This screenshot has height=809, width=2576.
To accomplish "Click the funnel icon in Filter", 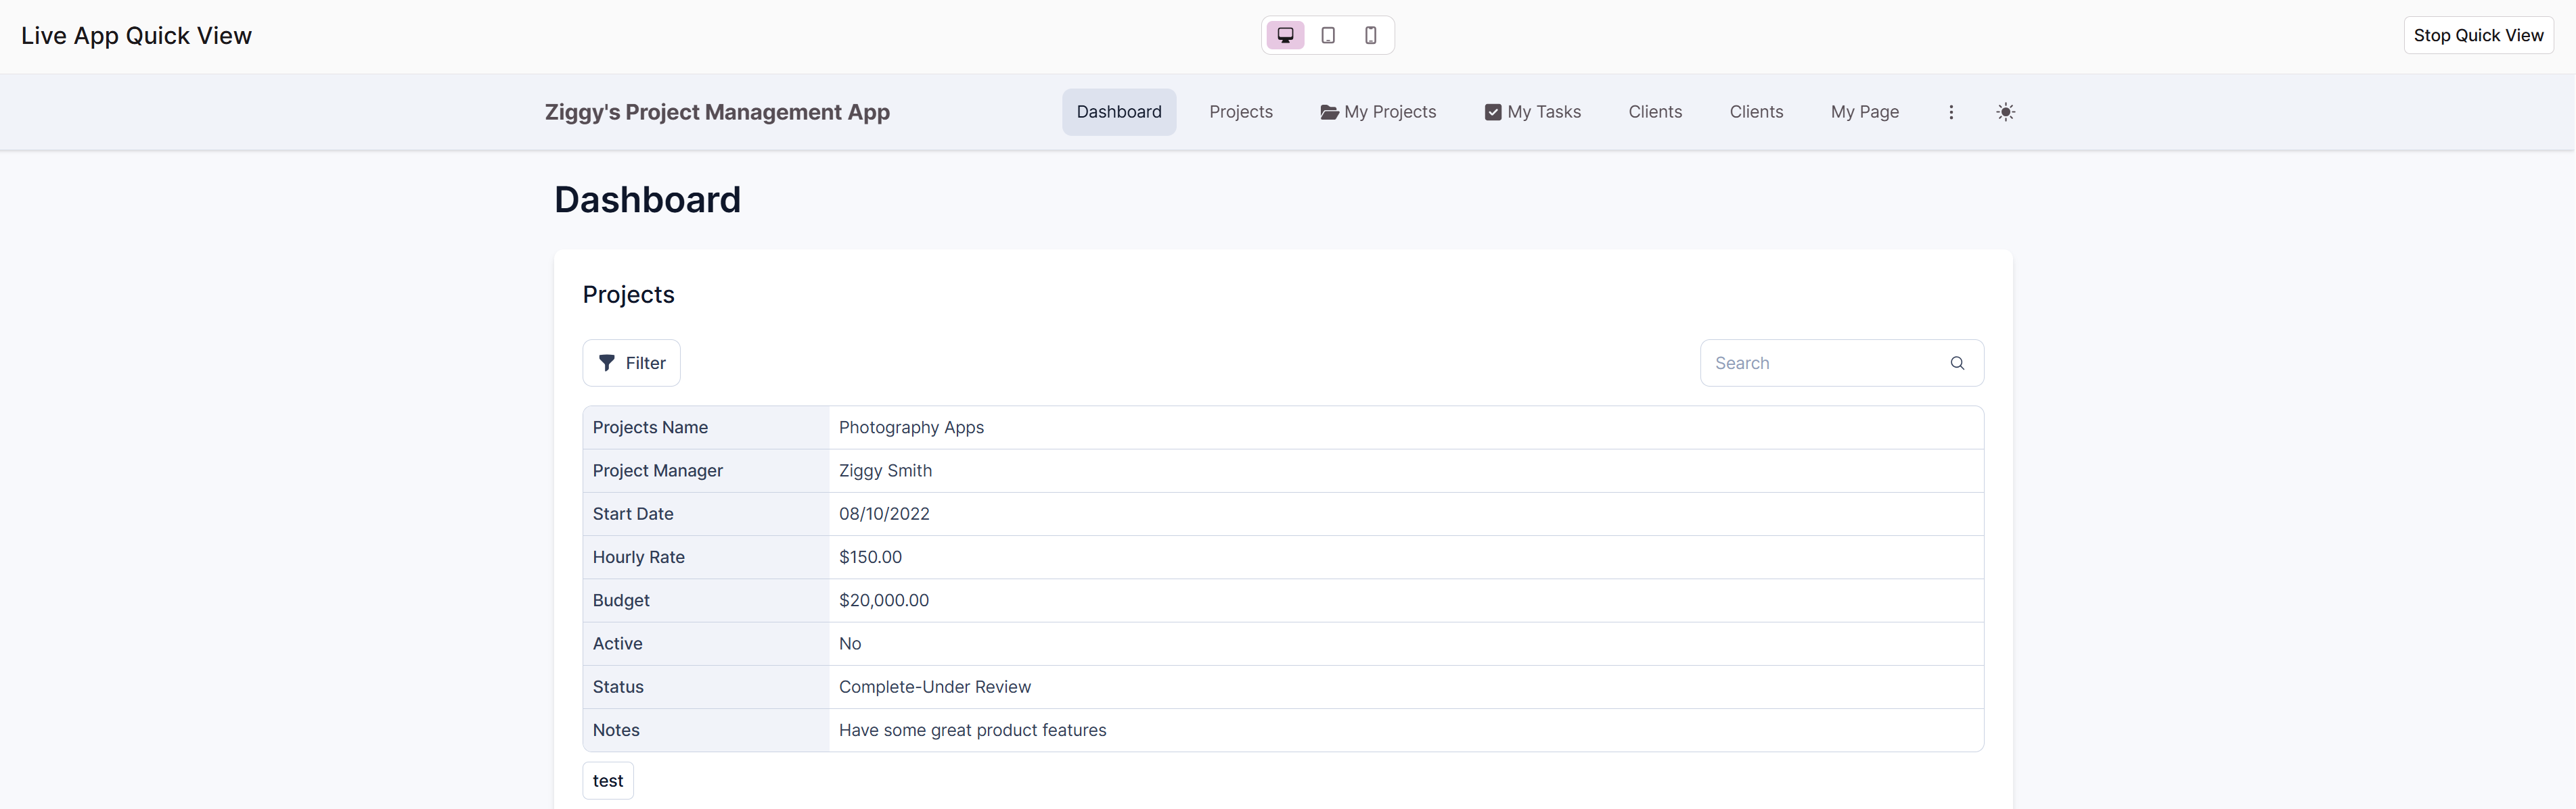I will [607, 362].
